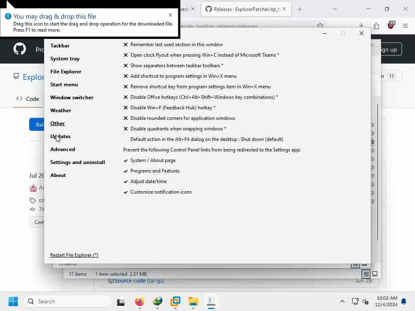Open the clock and date flyout
The width and height of the screenshot is (415, 311).
[386, 301]
